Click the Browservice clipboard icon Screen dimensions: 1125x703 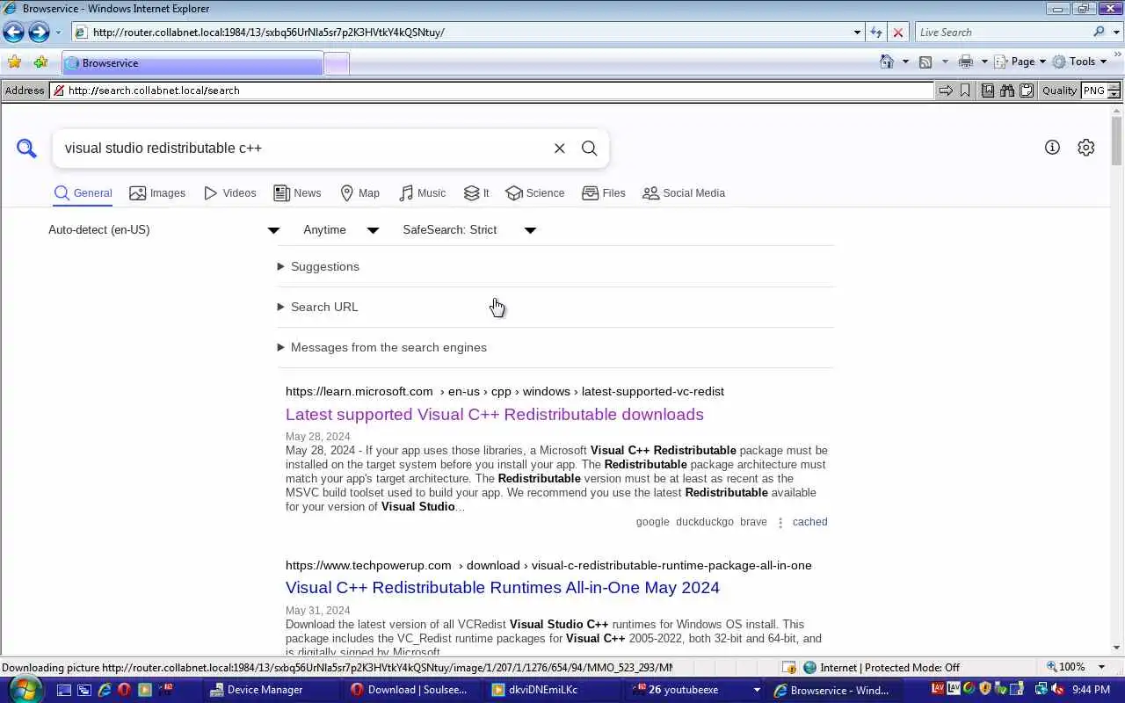[x=1026, y=91]
